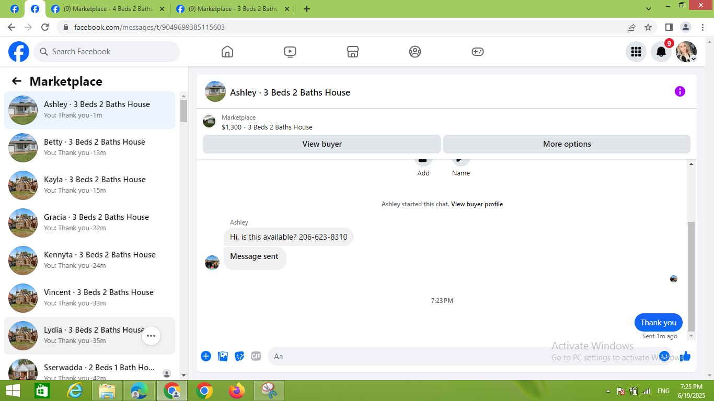Open more actions plus icon in composer

click(x=206, y=356)
